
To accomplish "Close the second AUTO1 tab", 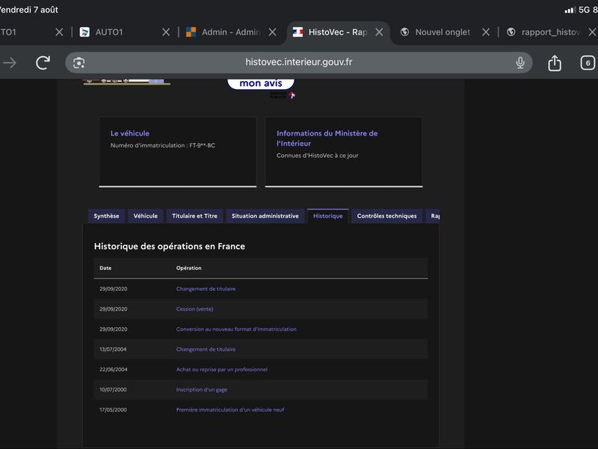I will click(166, 32).
